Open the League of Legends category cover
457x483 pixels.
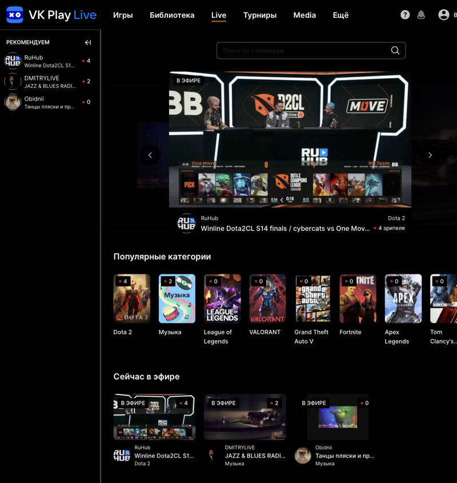[222, 298]
